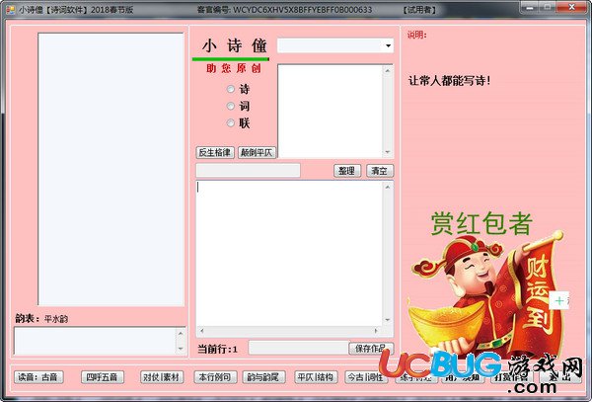The width and height of the screenshot is (592, 402).
Task: Click the input field left of 整理
Action: [248, 171]
